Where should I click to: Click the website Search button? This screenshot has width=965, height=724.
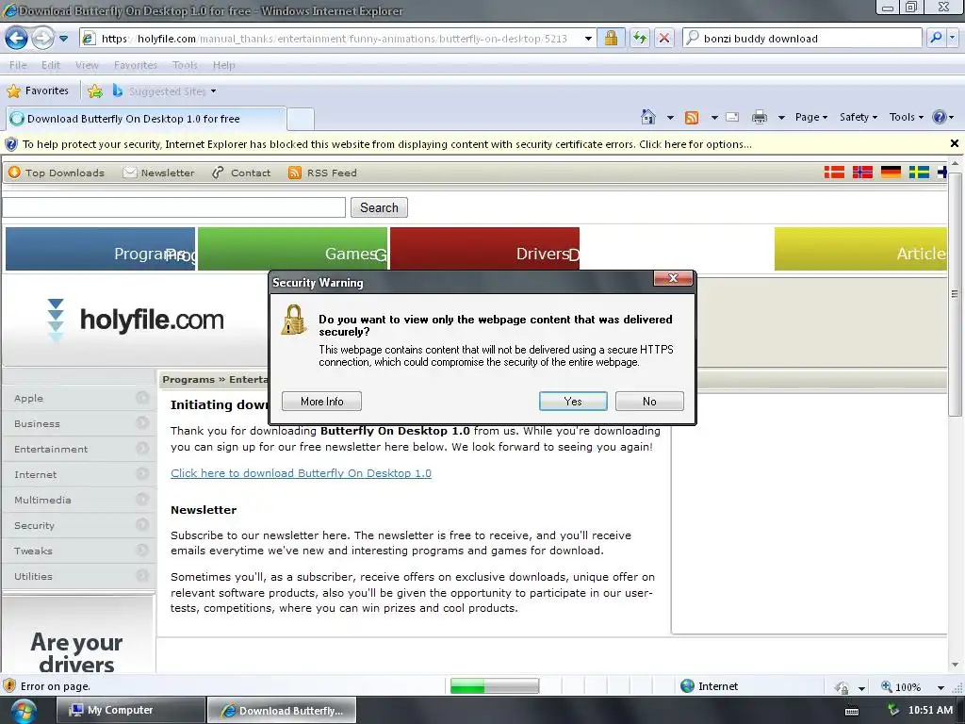click(x=379, y=207)
